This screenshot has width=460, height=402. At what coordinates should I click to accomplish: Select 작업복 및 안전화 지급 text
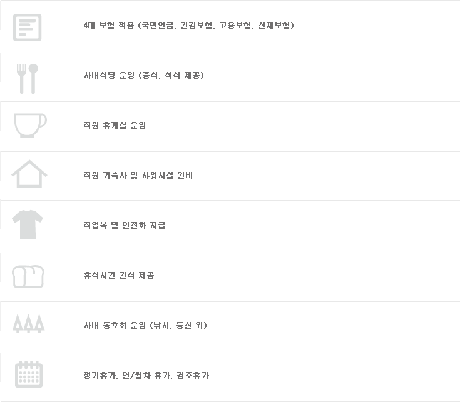(x=125, y=225)
